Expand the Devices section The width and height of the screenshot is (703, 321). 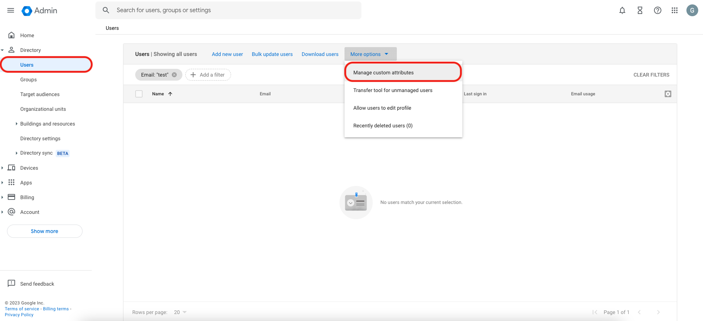[3, 168]
